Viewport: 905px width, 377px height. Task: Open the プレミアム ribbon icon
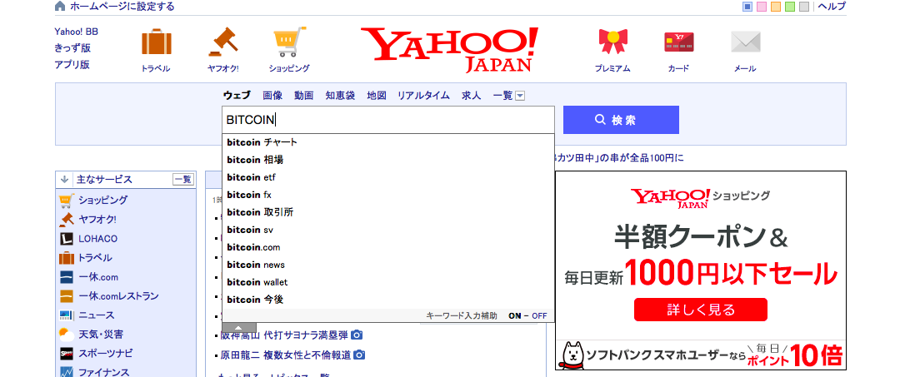pos(612,42)
